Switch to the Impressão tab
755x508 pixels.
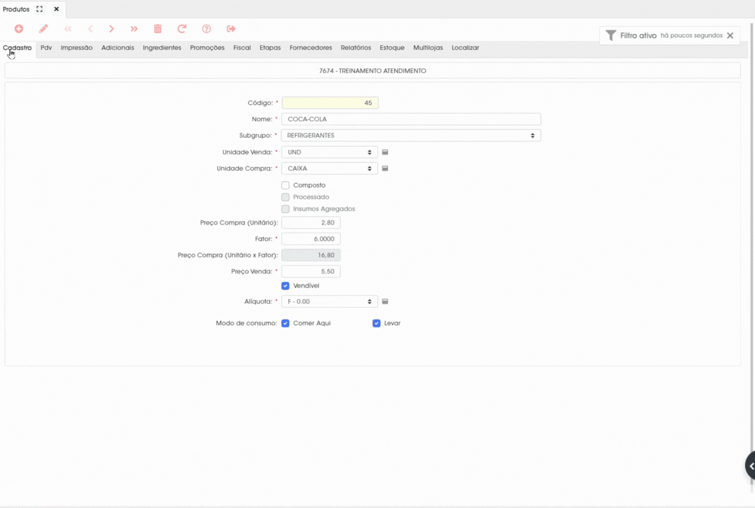tap(77, 48)
